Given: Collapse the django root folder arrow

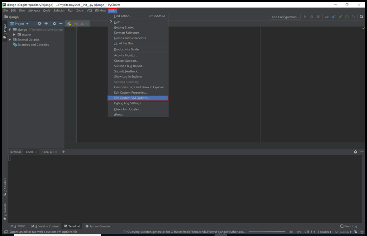Looking at the screenshot, I should (x=10, y=30).
